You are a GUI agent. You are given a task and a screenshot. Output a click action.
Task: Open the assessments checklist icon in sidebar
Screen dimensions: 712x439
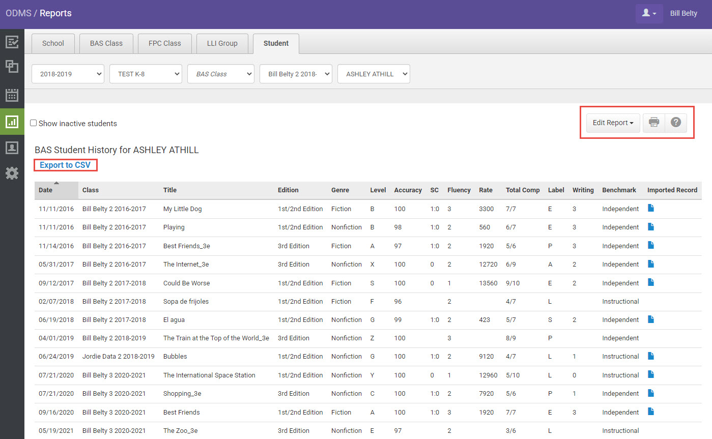12,42
